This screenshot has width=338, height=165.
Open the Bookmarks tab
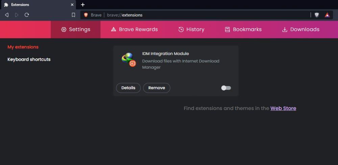point(243,29)
